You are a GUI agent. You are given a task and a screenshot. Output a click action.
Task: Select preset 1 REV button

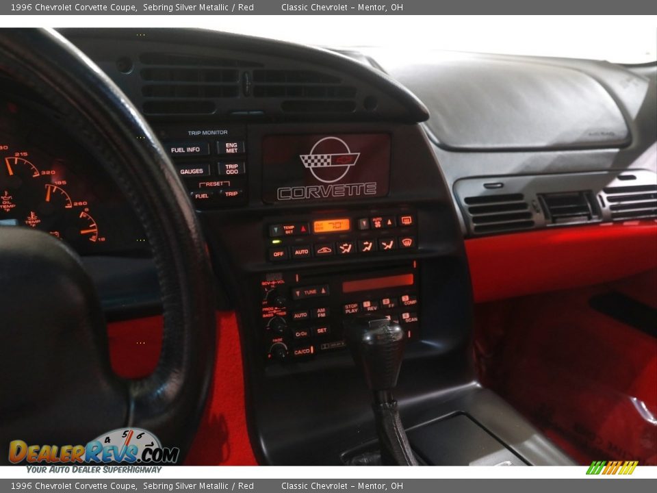(x=370, y=307)
